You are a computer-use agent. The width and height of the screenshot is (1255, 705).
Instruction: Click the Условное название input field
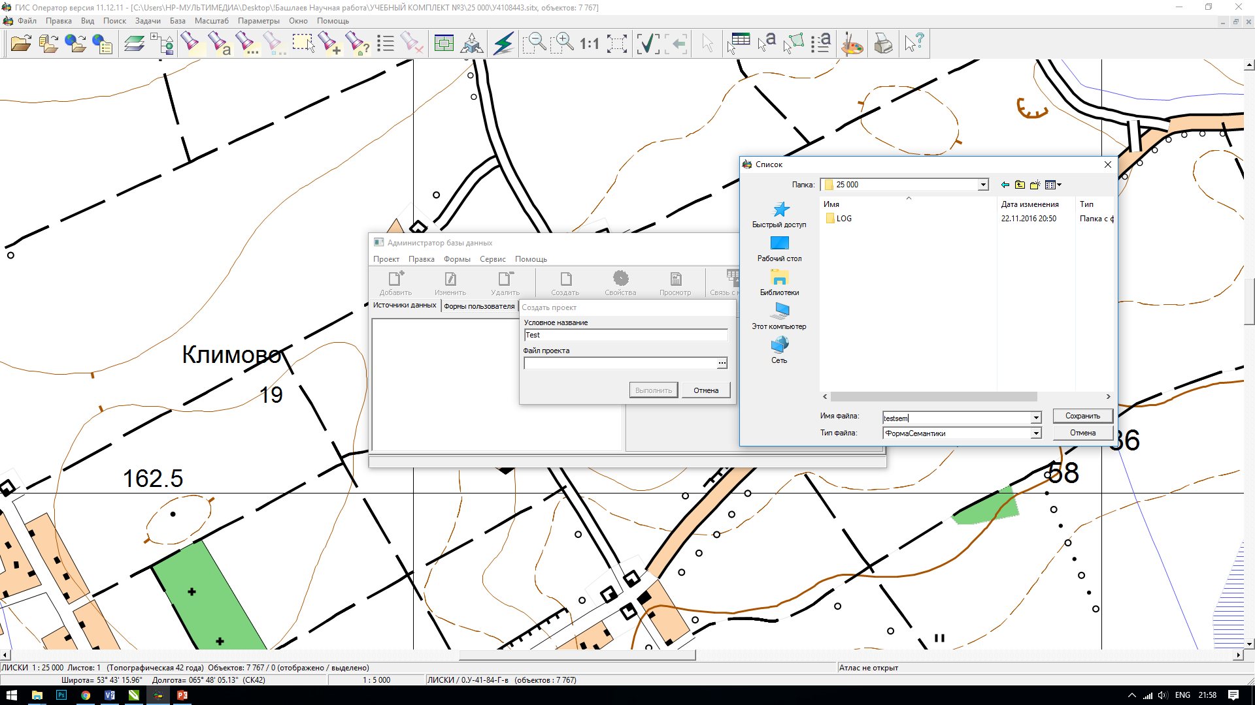coord(626,335)
